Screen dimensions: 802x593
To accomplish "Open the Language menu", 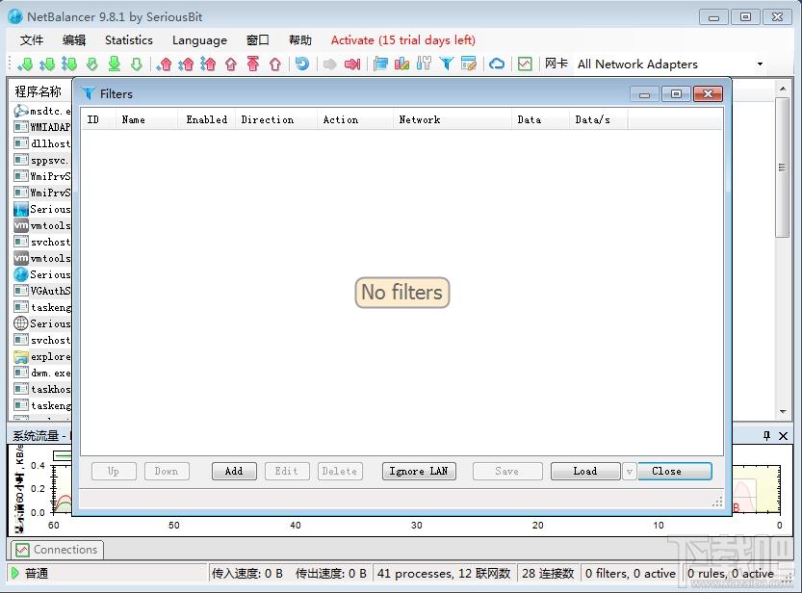I will pyautogui.click(x=199, y=39).
